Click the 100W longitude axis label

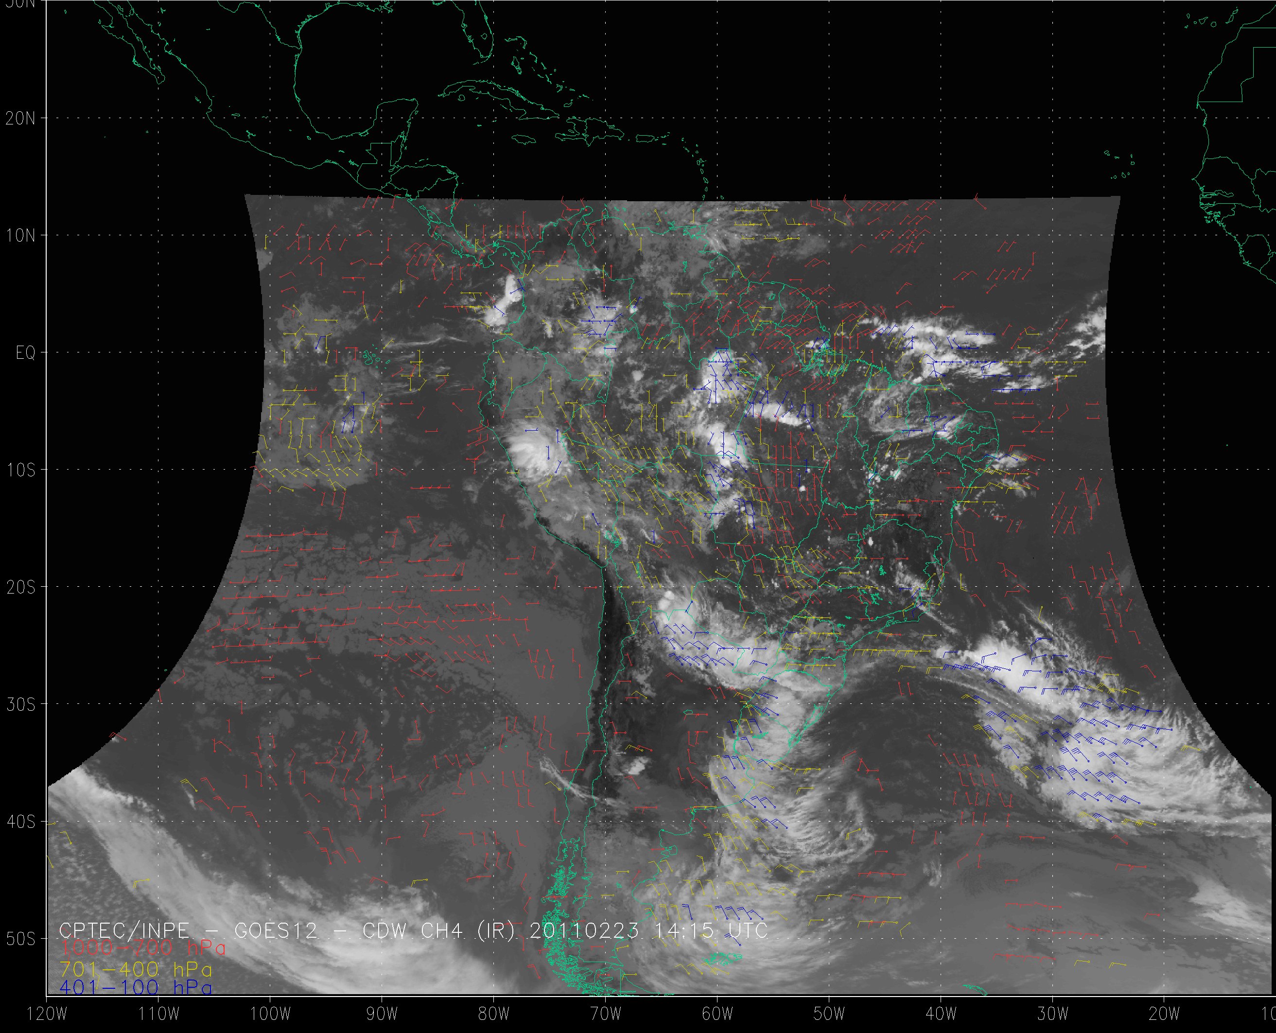tap(269, 1014)
